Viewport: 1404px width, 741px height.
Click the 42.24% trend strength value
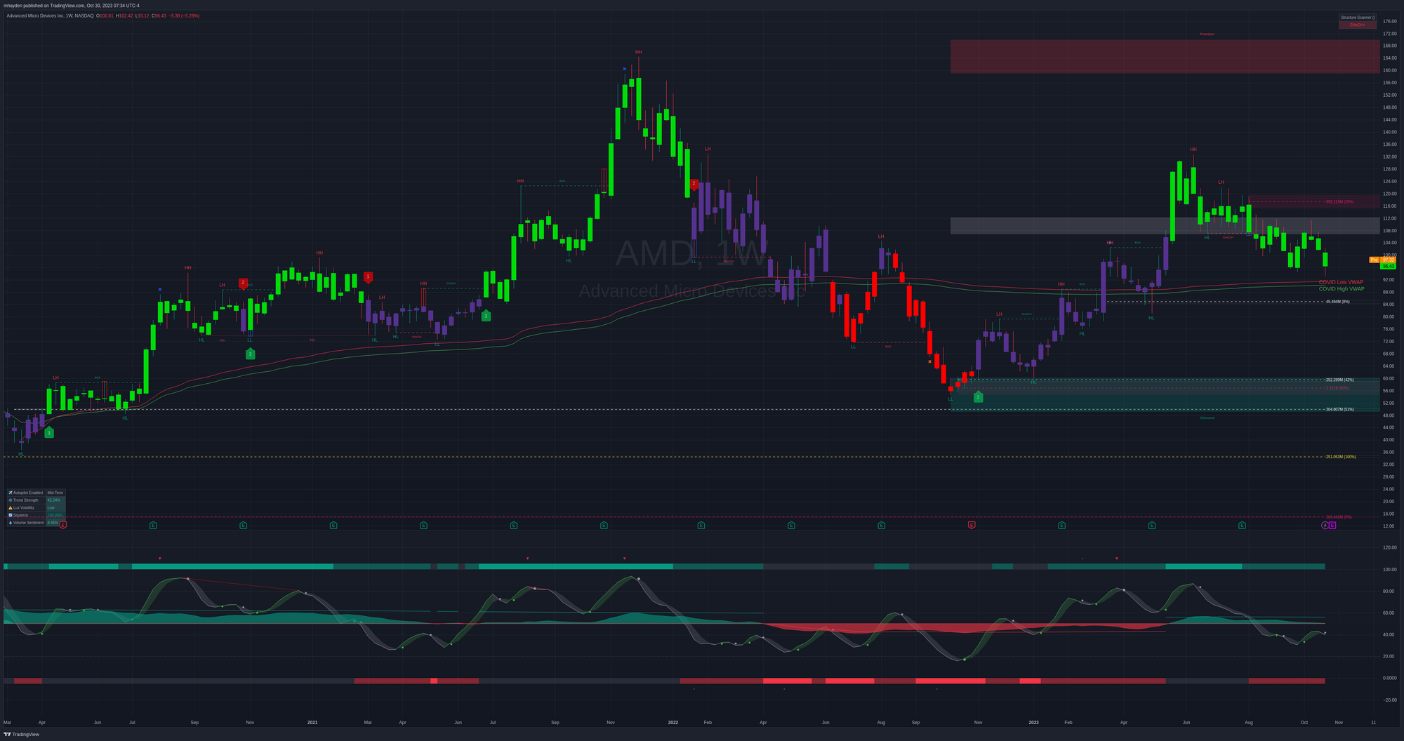coord(54,500)
